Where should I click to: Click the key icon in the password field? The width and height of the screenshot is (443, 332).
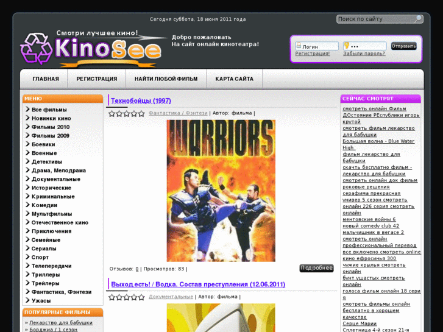(346, 45)
